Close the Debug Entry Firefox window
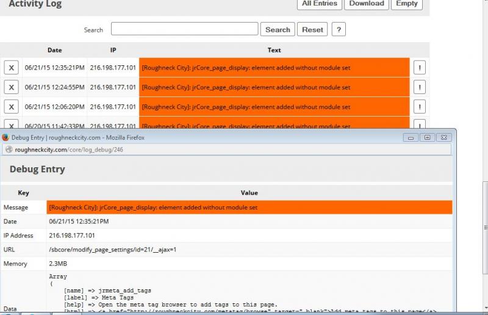 click(x=443, y=138)
